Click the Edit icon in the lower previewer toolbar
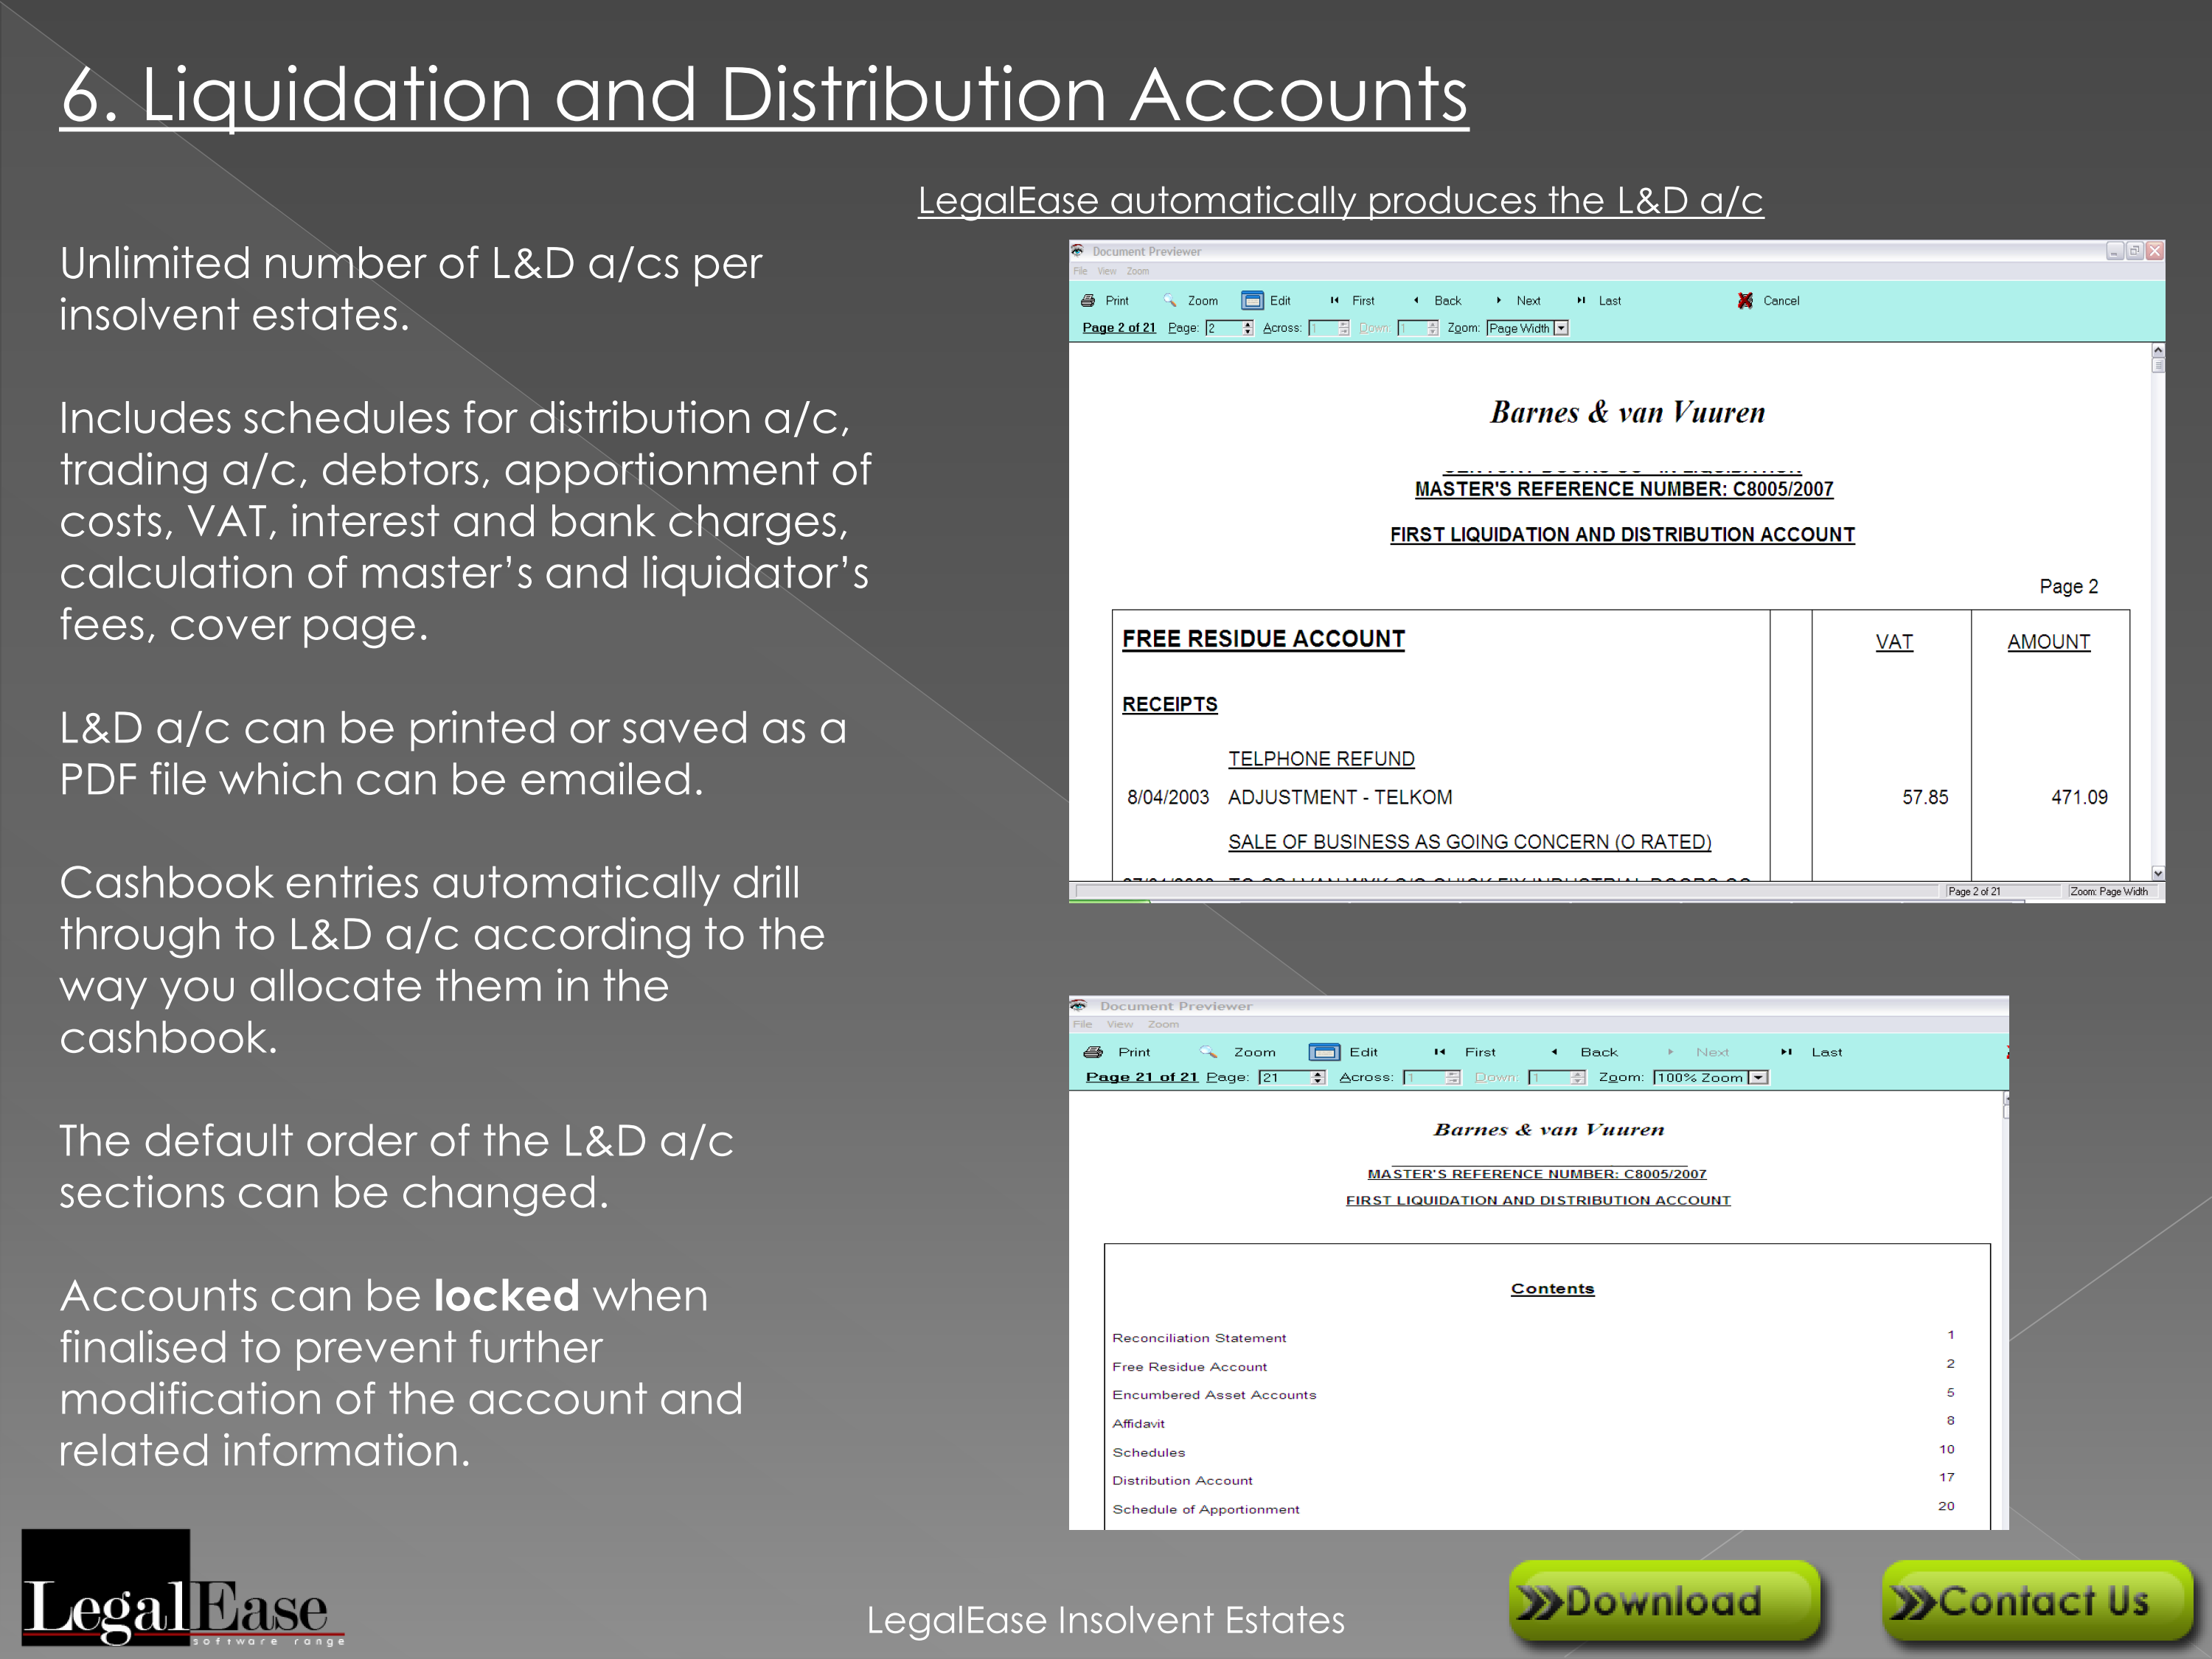 1324,1052
